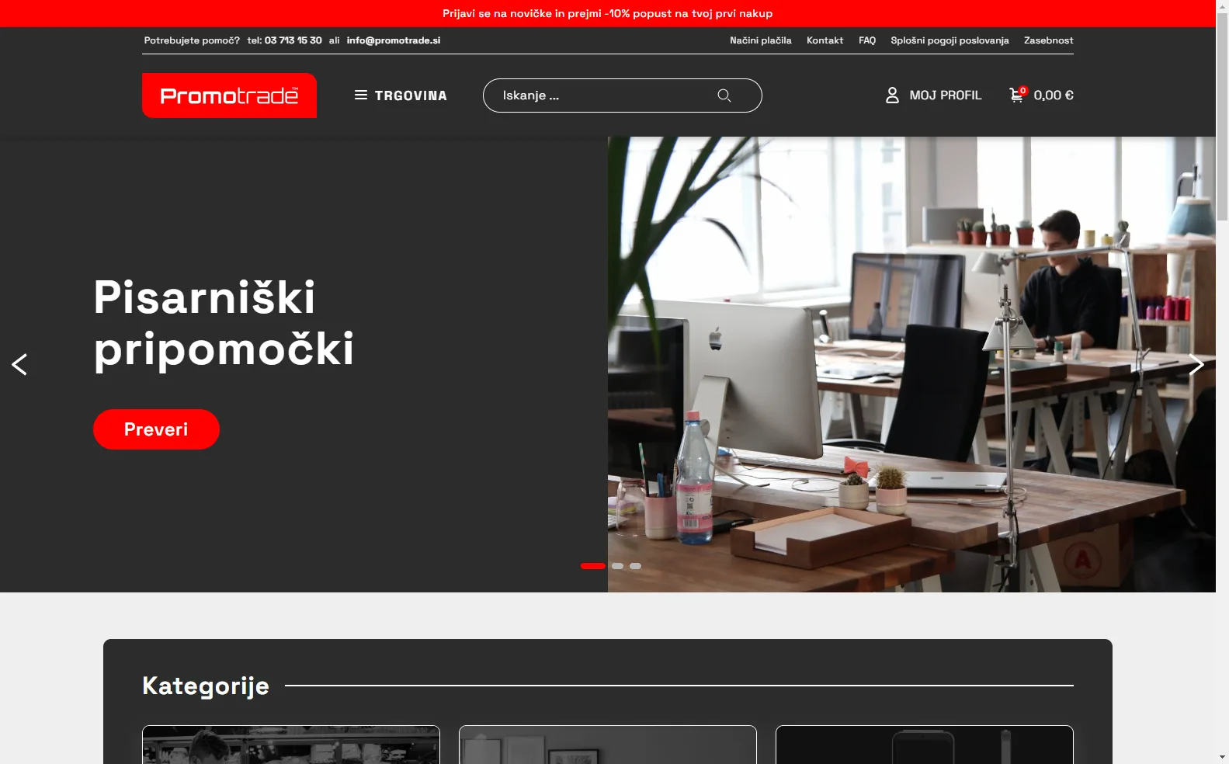Click the search magnifier icon
This screenshot has width=1229, height=764.
pos(724,95)
